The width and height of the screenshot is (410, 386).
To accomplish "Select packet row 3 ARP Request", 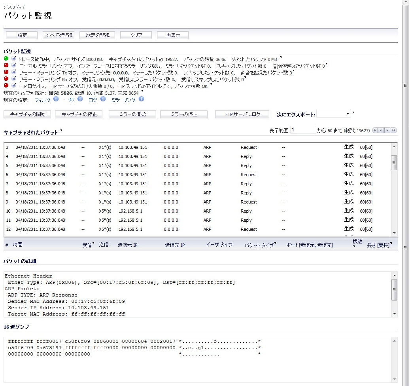I will pos(198,147).
